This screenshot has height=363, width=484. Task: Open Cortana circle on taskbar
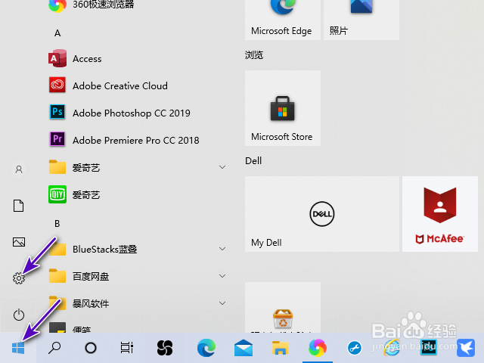pos(91,348)
